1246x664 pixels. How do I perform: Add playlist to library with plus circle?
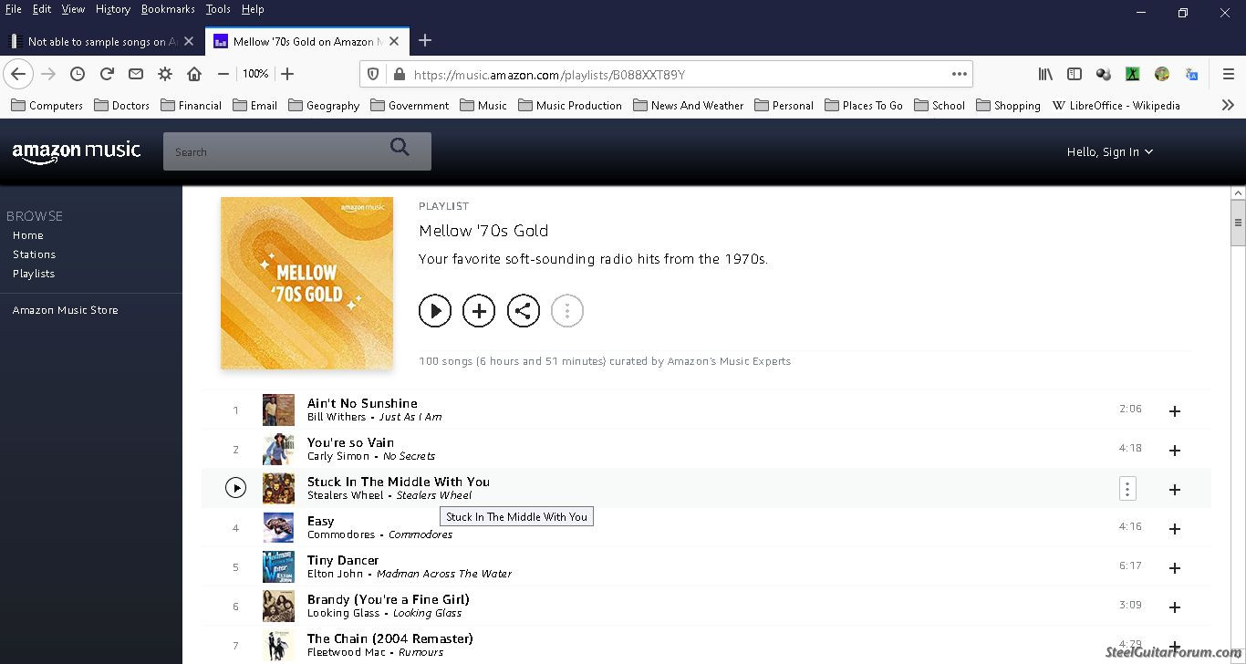[479, 311]
